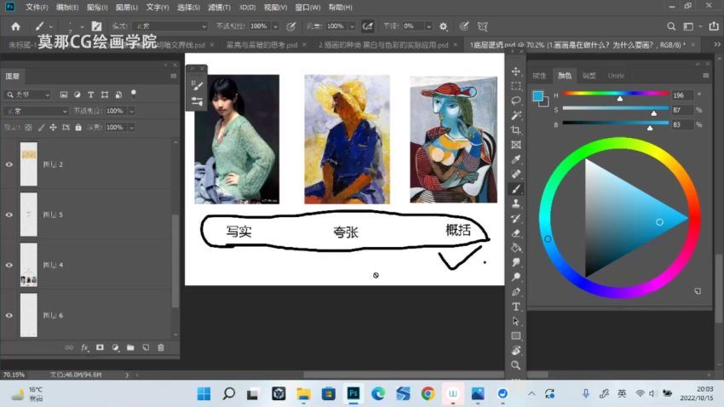Select the Eraser tool
This screenshot has height=407, width=724.
pyautogui.click(x=516, y=233)
